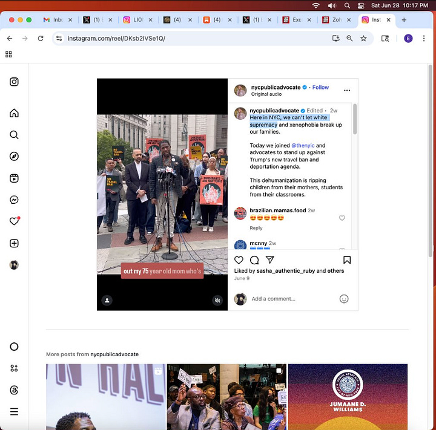
Task: Click Original audio link
Action: click(x=266, y=94)
